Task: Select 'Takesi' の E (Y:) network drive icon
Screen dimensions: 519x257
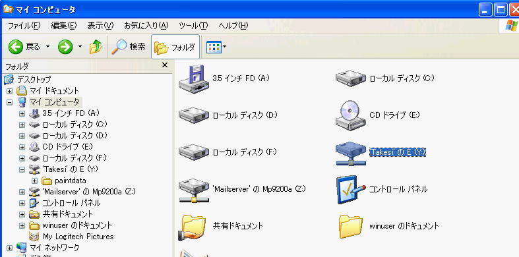Action: [x=351, y=153]
